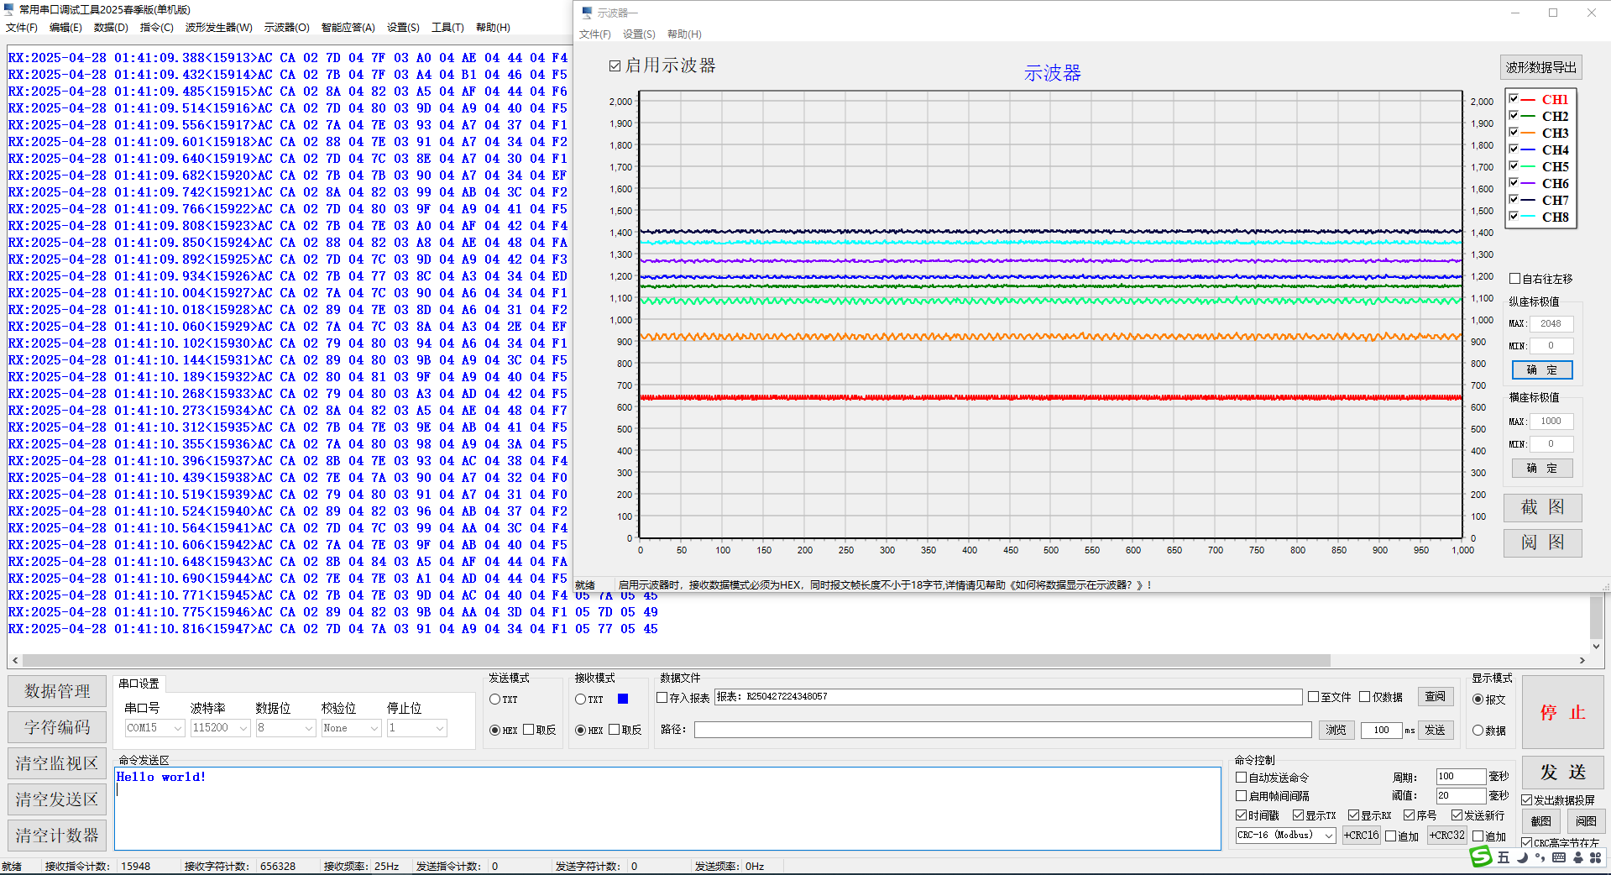
Task: Hide the CH3 channel trace
Action: (x=1514, y=133)
